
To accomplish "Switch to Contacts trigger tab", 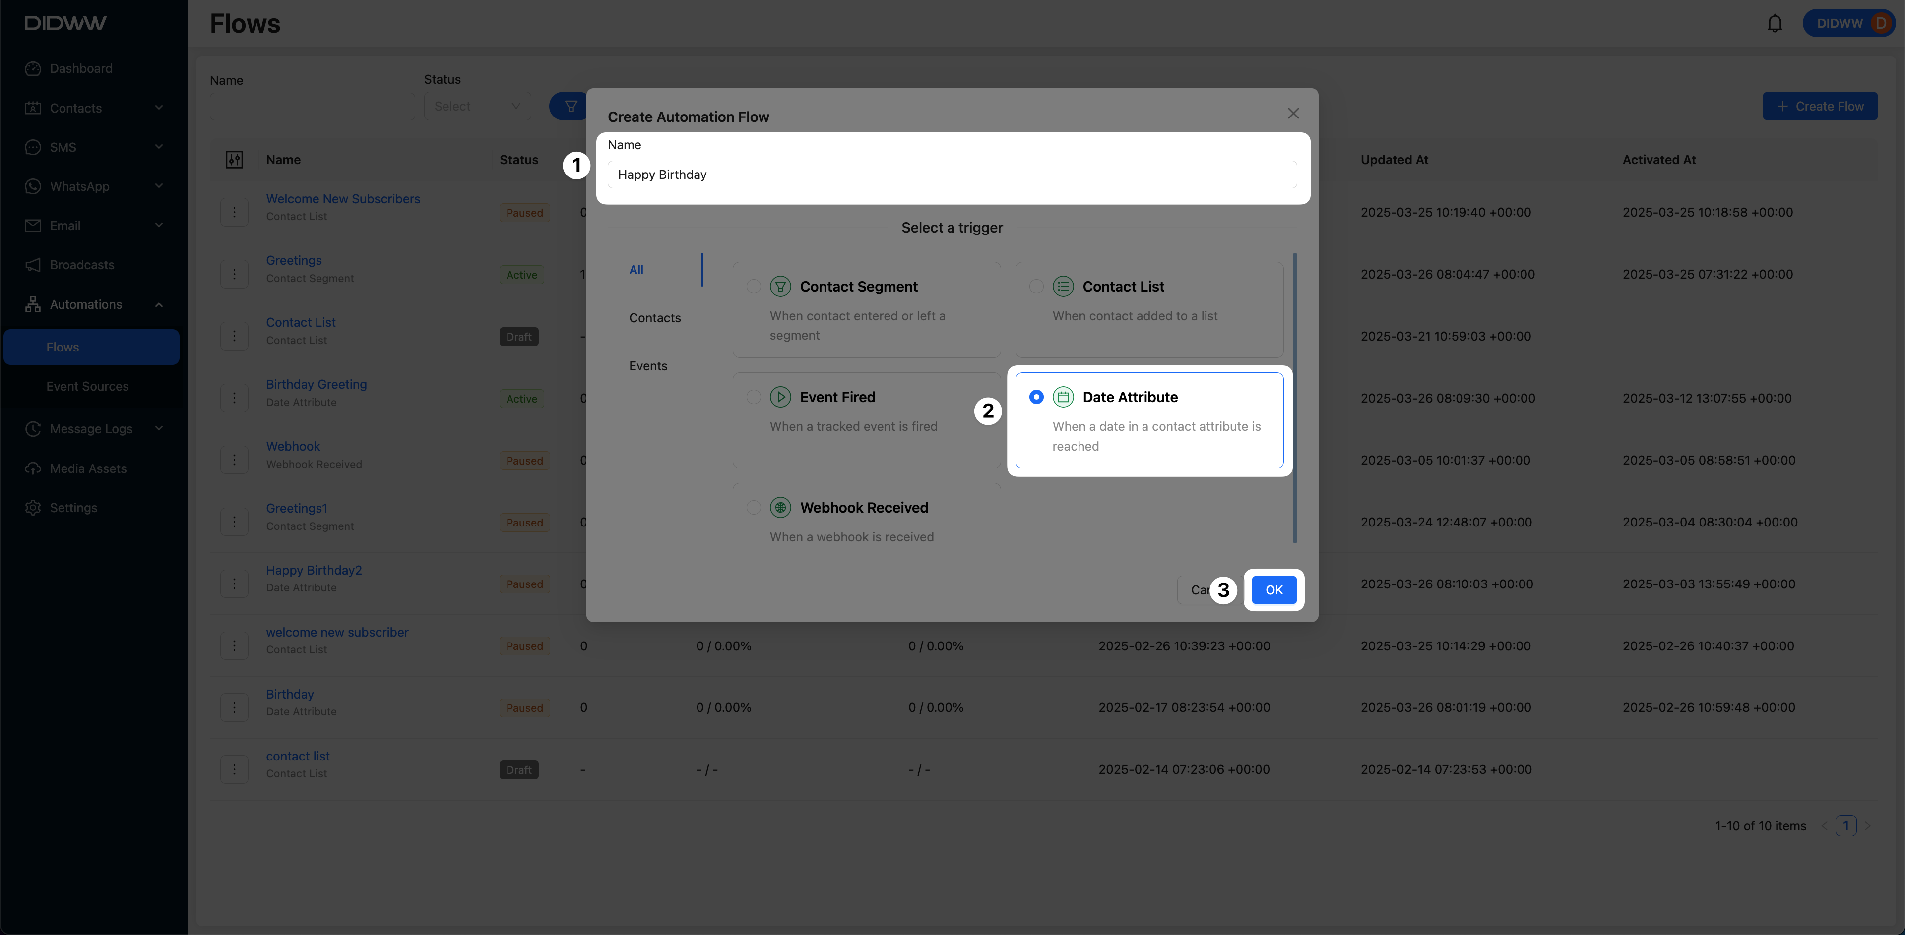I will 654,318.
